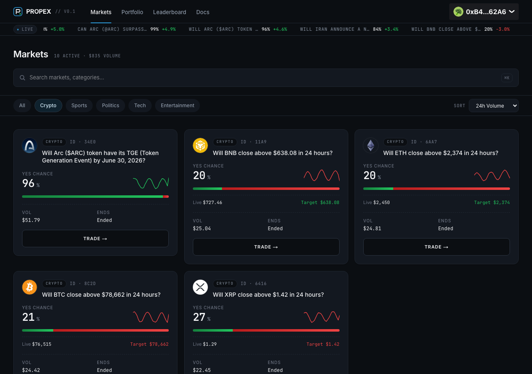
Task: Click the Arc market yes-chance progress bar
Action: (95, 197)
